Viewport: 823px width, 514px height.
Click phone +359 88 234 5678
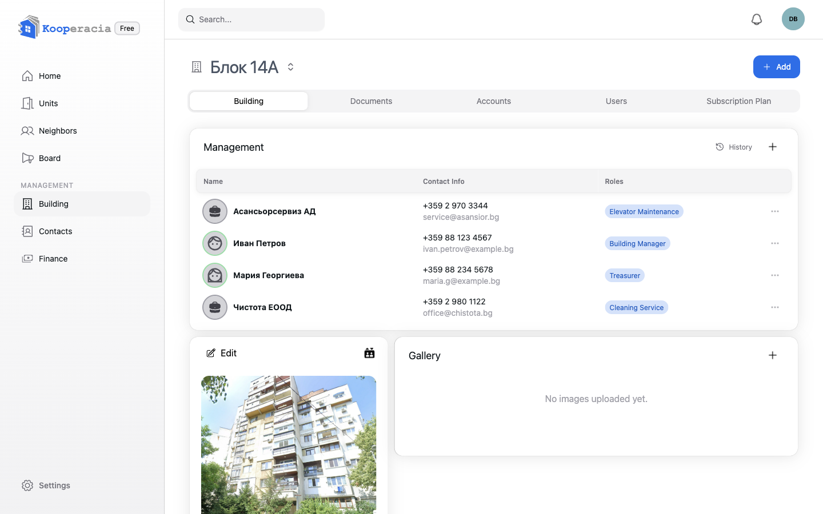[458, 270]
